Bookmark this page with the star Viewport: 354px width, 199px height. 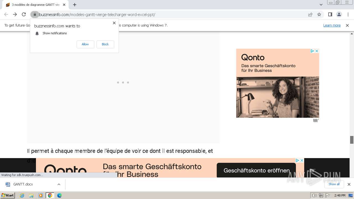(x=319, y=14)
